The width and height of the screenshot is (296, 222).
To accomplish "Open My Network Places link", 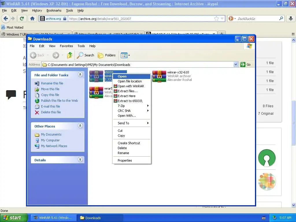I will (x=54, y=146).
